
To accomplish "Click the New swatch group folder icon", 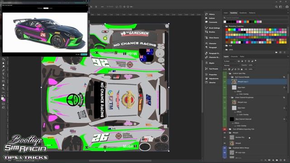I will point(276,53).
